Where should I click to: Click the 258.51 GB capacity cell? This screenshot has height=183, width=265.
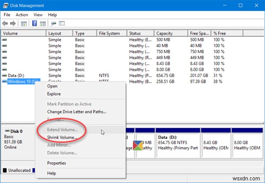click(x=165, y=82)
